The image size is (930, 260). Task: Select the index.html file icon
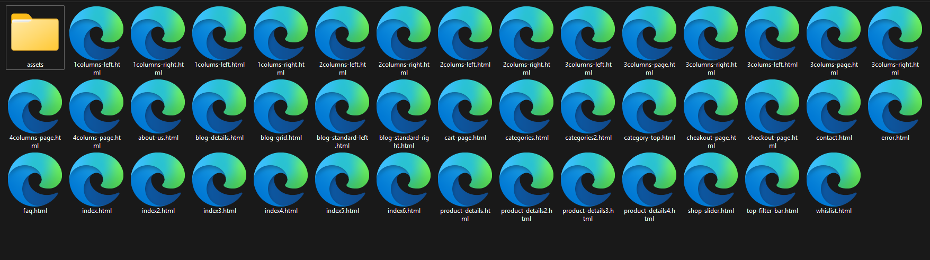(96, 180)
